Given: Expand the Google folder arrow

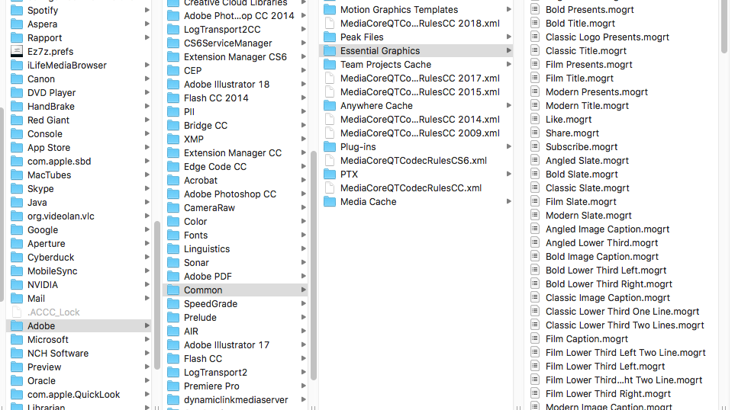Looking at the screenshot, I should [147, 230].
